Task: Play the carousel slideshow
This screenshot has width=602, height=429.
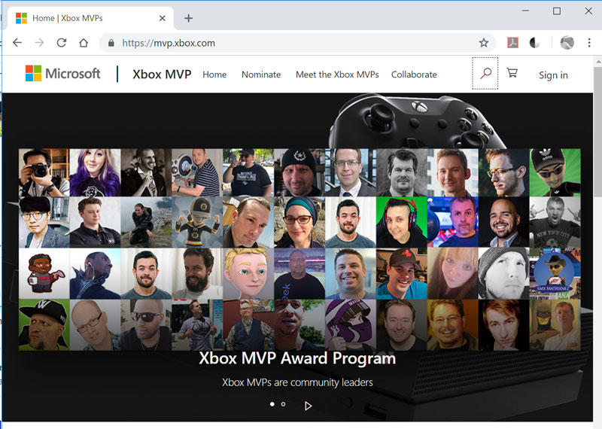Action: tap(308, 406)
